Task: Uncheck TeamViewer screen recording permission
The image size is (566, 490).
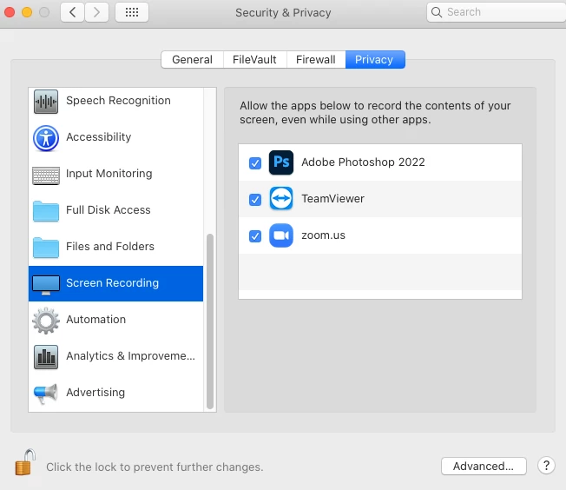Action: [255, 200]
